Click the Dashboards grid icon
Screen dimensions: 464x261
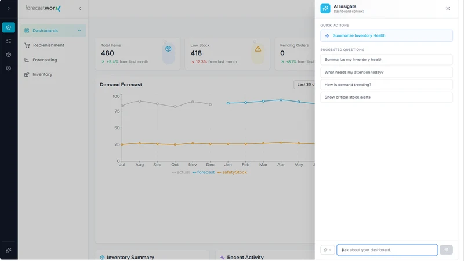pyautogui.click(x=27, y=31)
